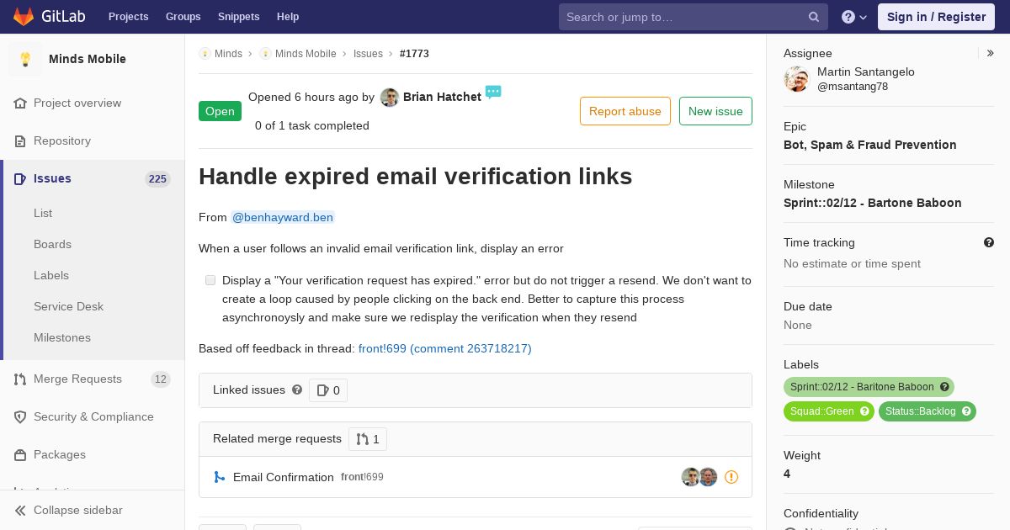Collapse right sidebar with double arrow
The width and height of the screenshot is (1010, 530).
point(991,53)
